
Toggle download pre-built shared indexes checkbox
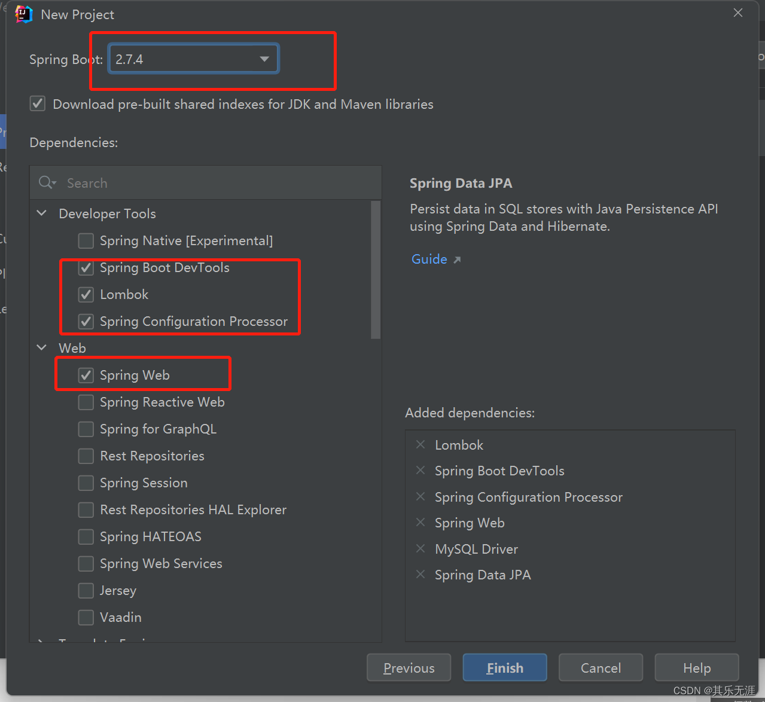point(38,103)
